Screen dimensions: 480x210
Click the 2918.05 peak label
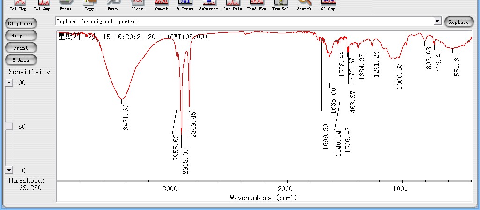point(185,161)
